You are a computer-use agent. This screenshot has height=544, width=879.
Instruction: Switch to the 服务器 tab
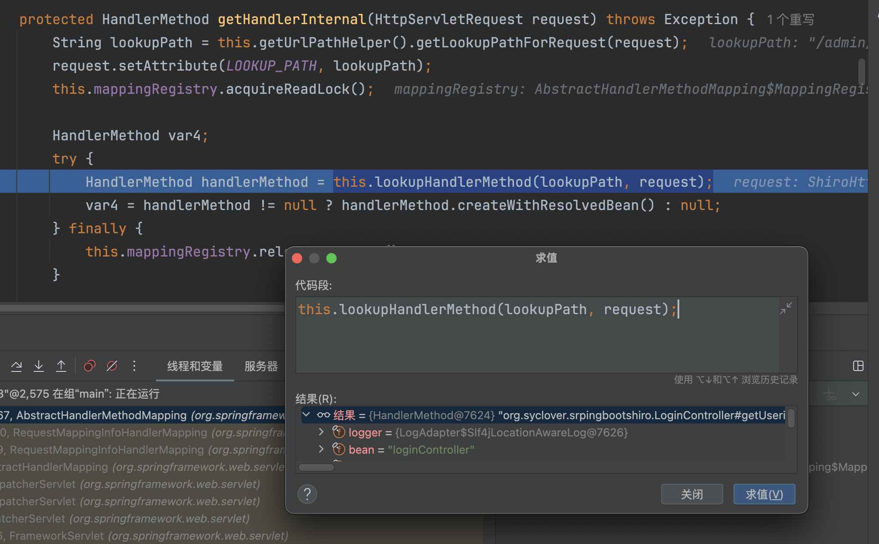click(261, 366)
